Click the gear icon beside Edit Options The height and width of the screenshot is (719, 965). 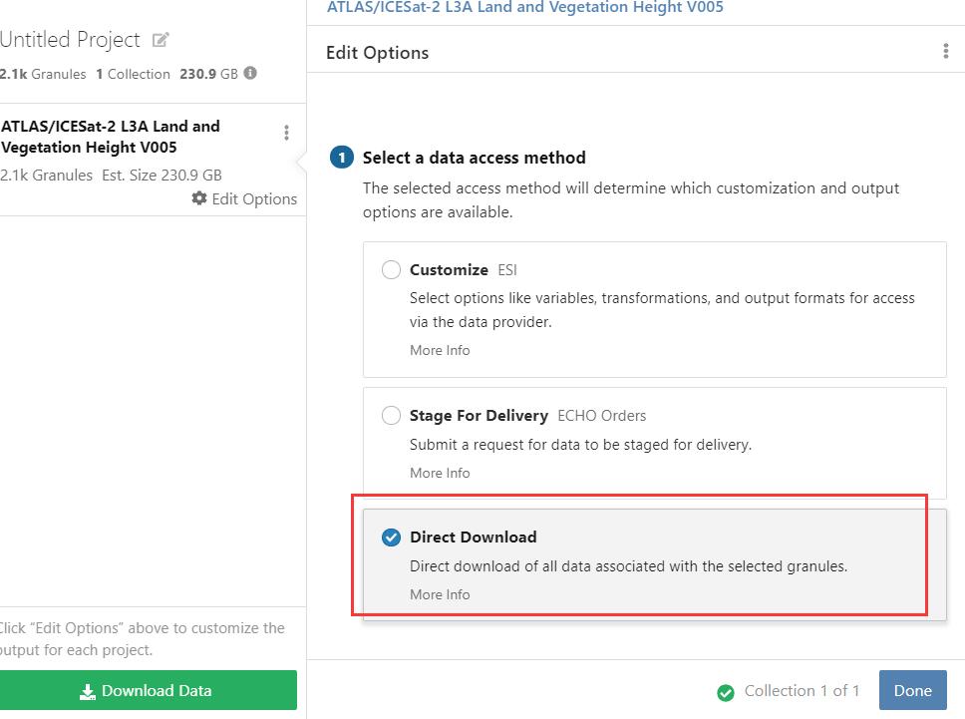(199, 198)
